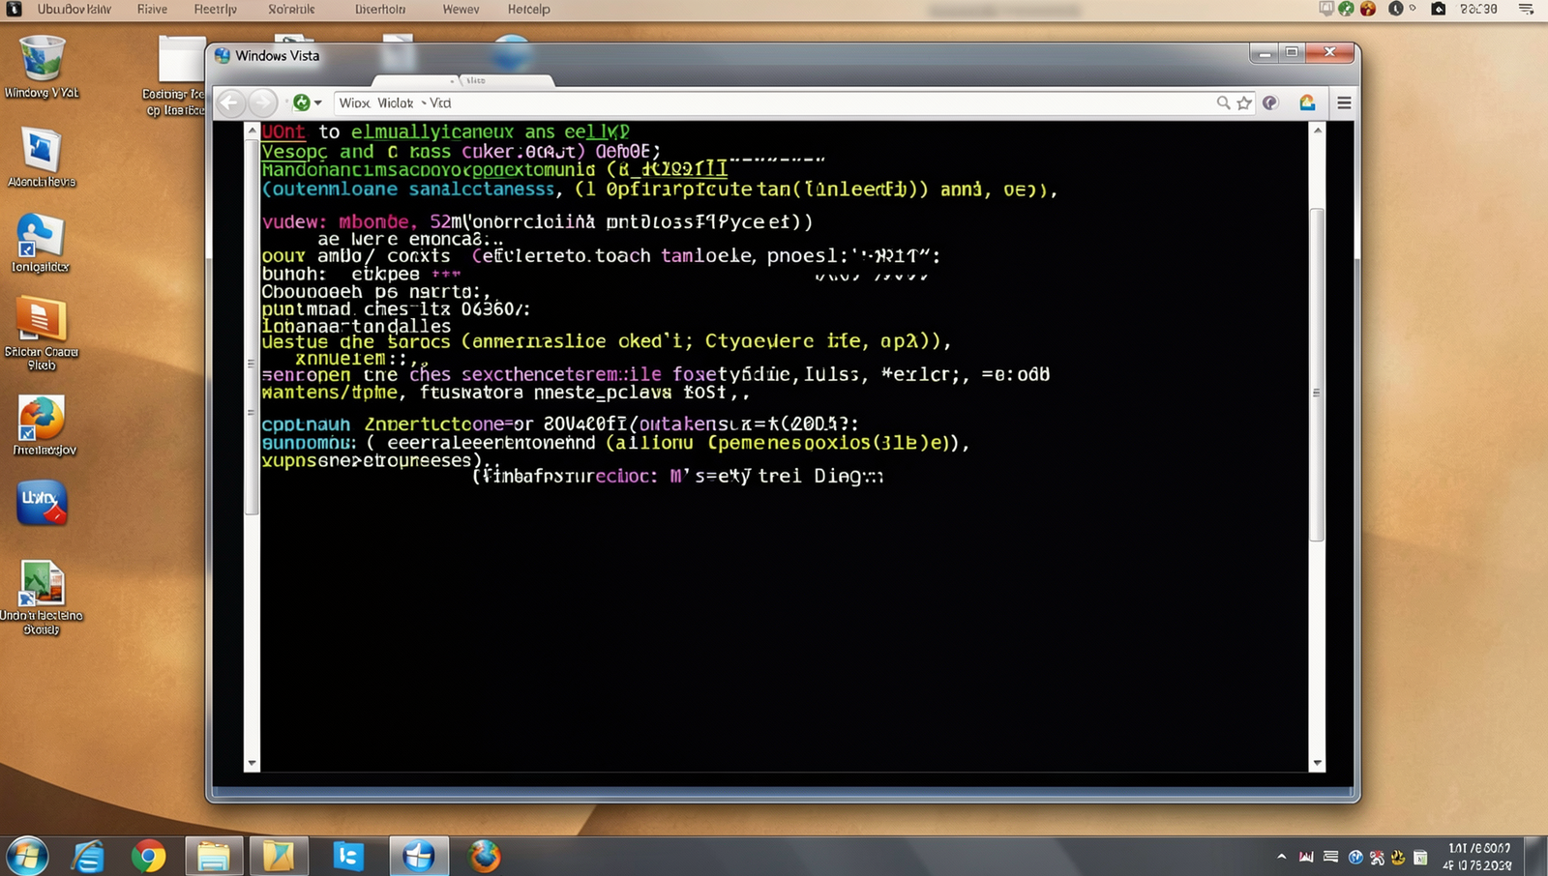Image resolution: width=1548 pixels, height=876 pixels.
Task: Open the Windows Start orb
Action: [26, 856]
